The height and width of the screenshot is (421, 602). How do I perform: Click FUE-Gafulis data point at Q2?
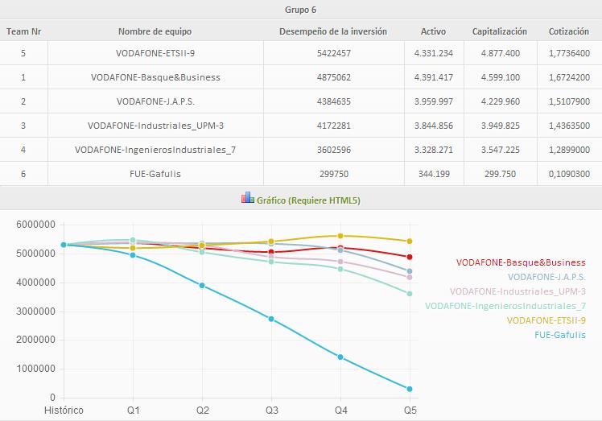pyautogui.click(x=202, y=286)
